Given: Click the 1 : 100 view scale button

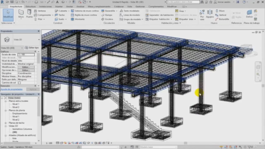Looking at the screenshot, I should (x=49, y=143).
